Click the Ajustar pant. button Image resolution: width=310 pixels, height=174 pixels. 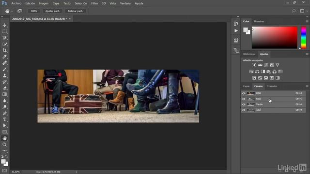coord(52,11)
